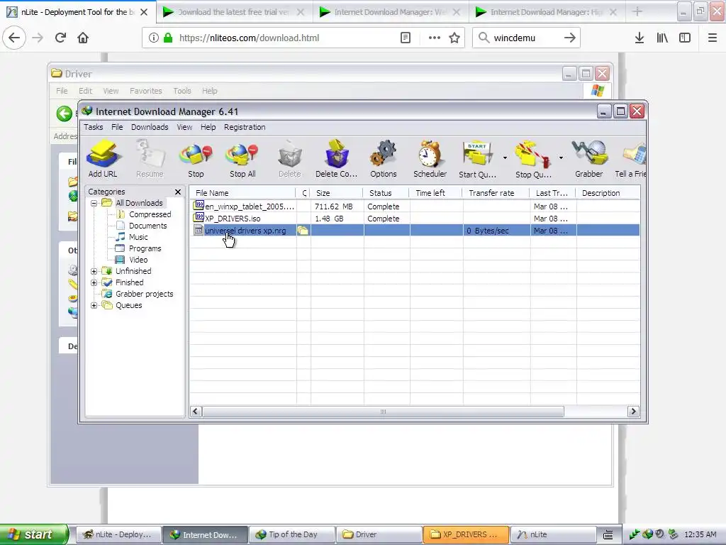
Task: Switch to Download latest free trial tab
Action: [234, 12]
